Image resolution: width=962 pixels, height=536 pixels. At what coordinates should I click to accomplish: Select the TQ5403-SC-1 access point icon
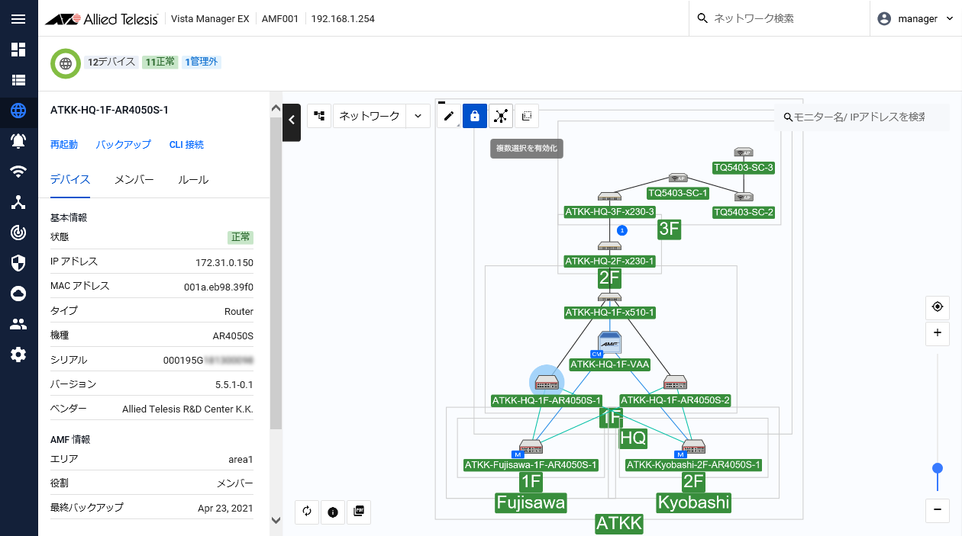pyautogui.click(x=678, y=178)
